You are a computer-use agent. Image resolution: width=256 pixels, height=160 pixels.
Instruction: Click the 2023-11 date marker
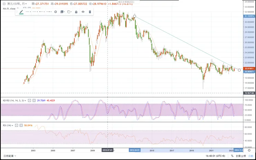pyautogui.click(x=238, y=150)
